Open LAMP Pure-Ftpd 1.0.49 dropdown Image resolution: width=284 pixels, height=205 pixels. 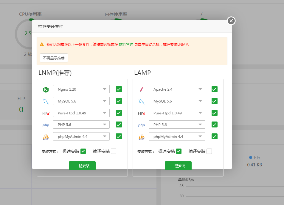coord(177,113)
